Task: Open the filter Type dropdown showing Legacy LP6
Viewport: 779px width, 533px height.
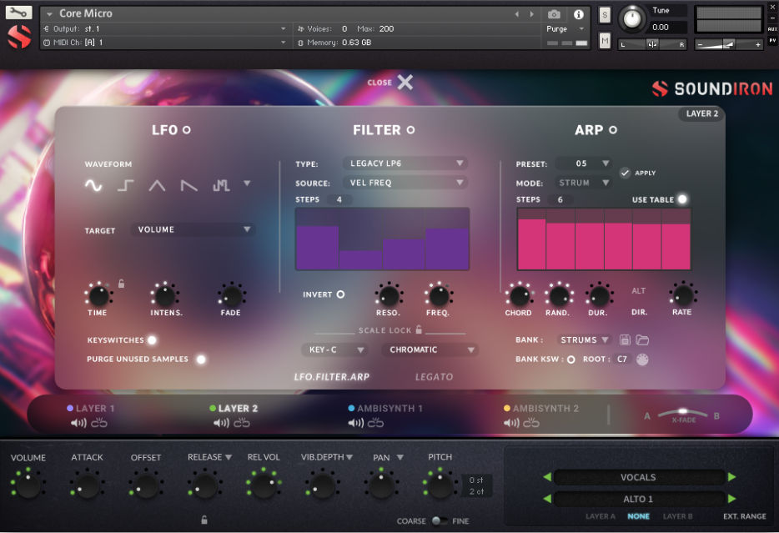Action: [405, 163]
